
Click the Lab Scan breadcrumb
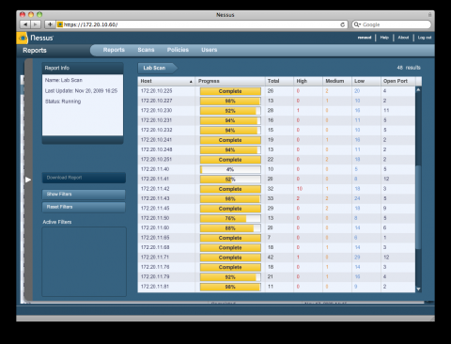157,68
